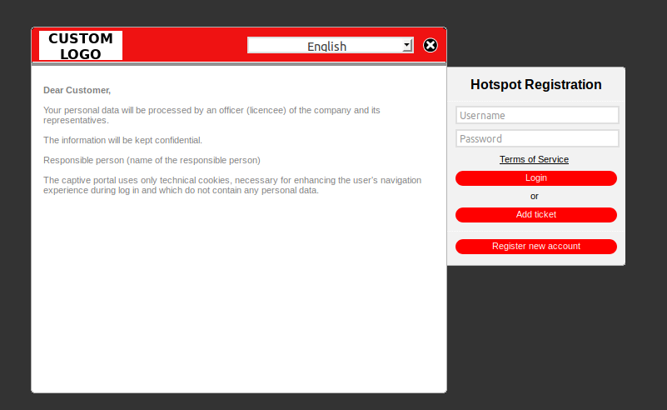667x410 pixels.
Task: Click the Register new account button
Action: click(536, 246)
